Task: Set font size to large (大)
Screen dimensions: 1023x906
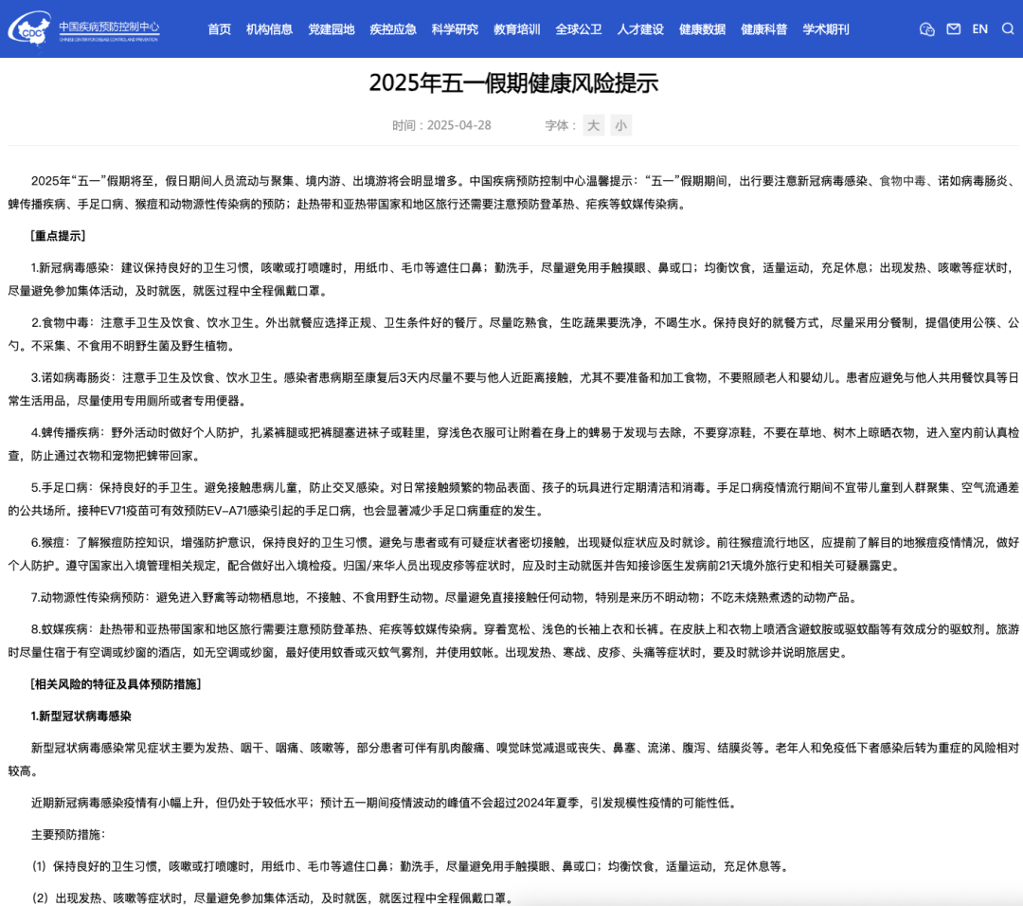Action: [x=593, y=125]
